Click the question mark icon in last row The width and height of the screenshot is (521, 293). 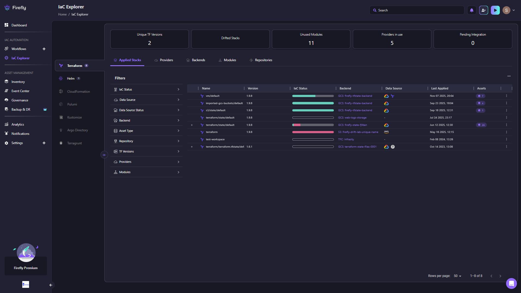pyautogui.click(x=393, y=147)
